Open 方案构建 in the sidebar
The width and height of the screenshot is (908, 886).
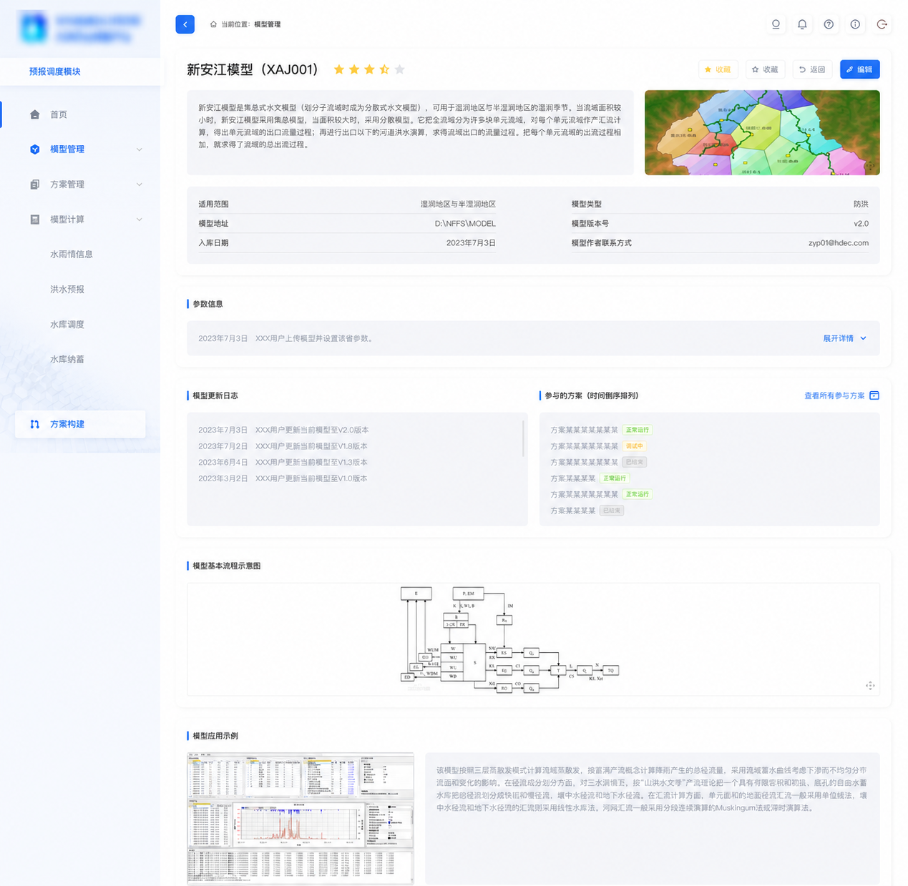coord(80,424)
